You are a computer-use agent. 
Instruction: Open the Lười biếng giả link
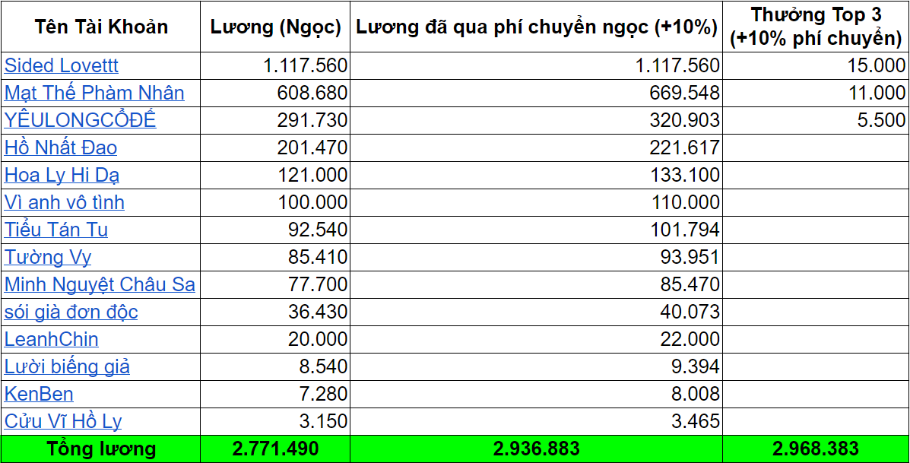65,366
